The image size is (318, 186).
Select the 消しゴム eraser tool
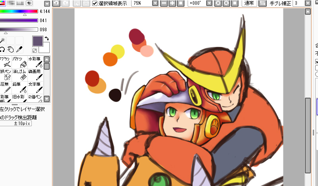19,75
